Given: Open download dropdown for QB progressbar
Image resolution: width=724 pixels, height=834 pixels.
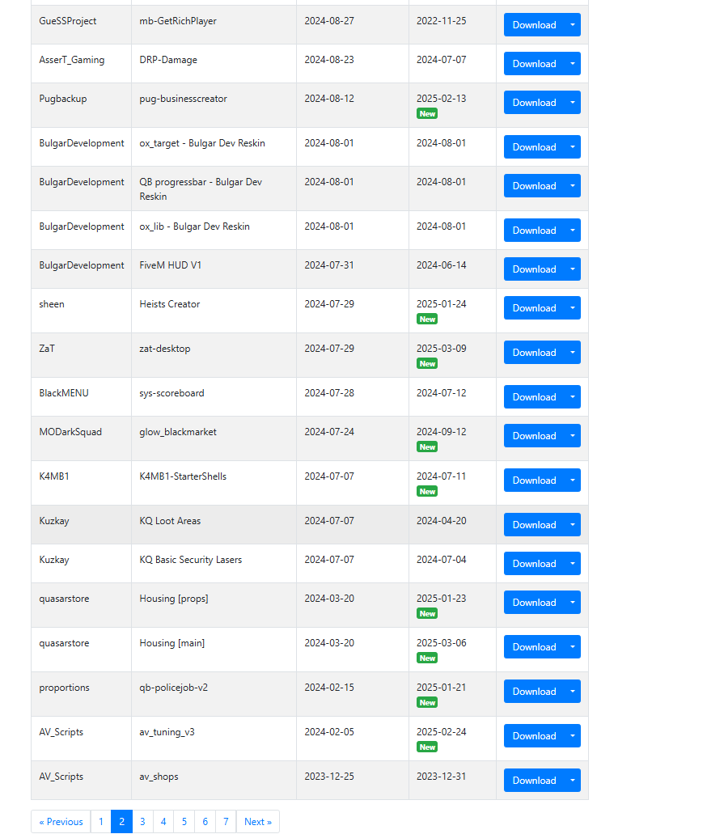Looking at the screenshot, I should pos(573,186).
